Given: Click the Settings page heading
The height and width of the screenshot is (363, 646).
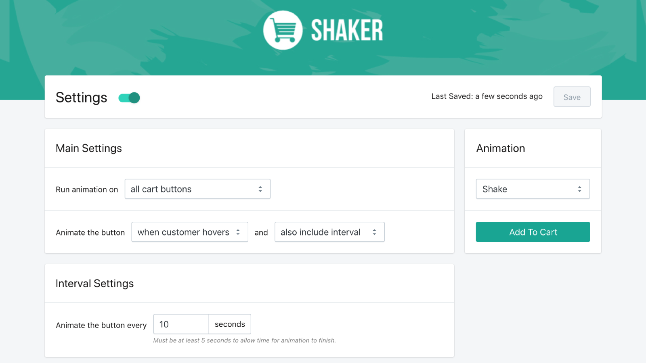Looking at the screenshot, I should (81, 97).
